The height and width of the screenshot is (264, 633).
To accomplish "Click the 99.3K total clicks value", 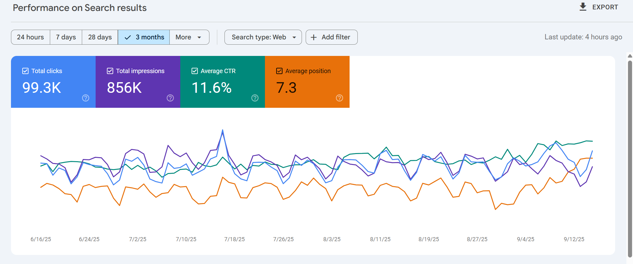I will (42, 87).
